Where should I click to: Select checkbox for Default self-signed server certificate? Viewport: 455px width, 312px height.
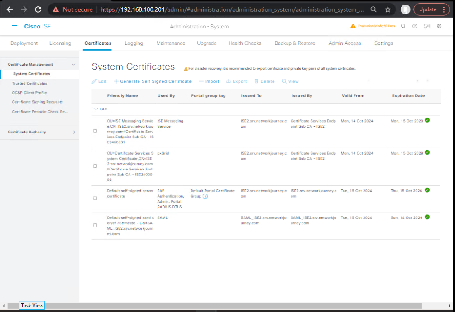coord(95,199)
